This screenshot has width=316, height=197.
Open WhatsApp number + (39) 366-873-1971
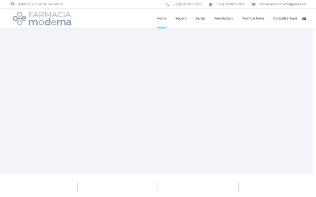point(230,4)
